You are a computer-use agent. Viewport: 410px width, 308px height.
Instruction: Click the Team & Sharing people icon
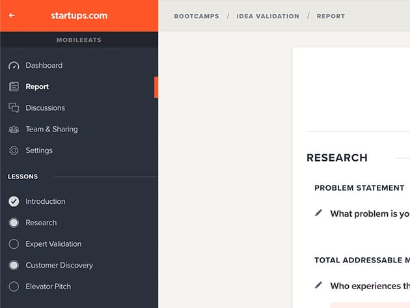pos(14,130)
